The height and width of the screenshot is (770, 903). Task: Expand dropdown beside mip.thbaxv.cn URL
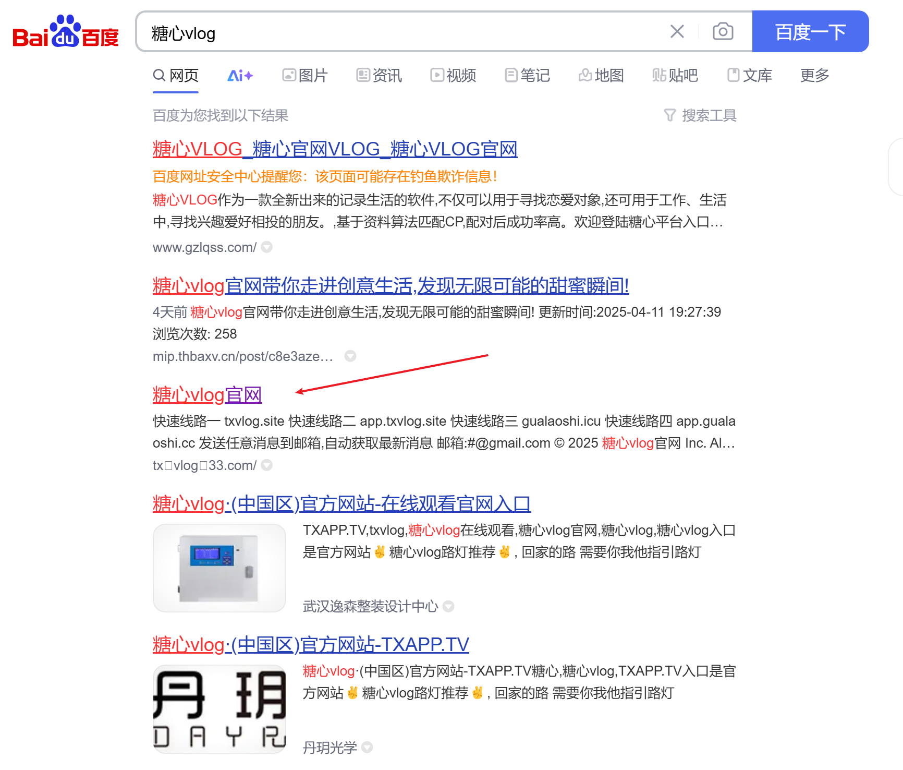(x=350, y=356)
